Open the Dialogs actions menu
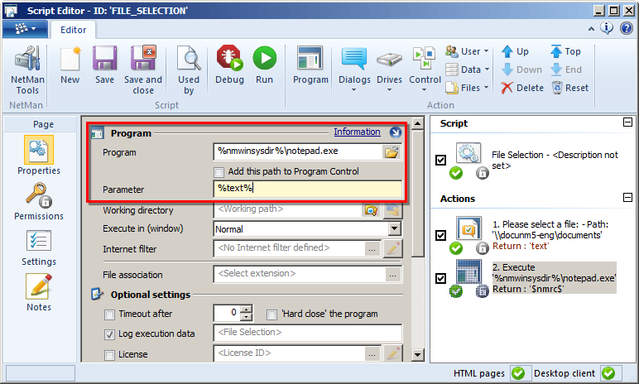Viewport: 639px width, 384px height. (354, 70)
